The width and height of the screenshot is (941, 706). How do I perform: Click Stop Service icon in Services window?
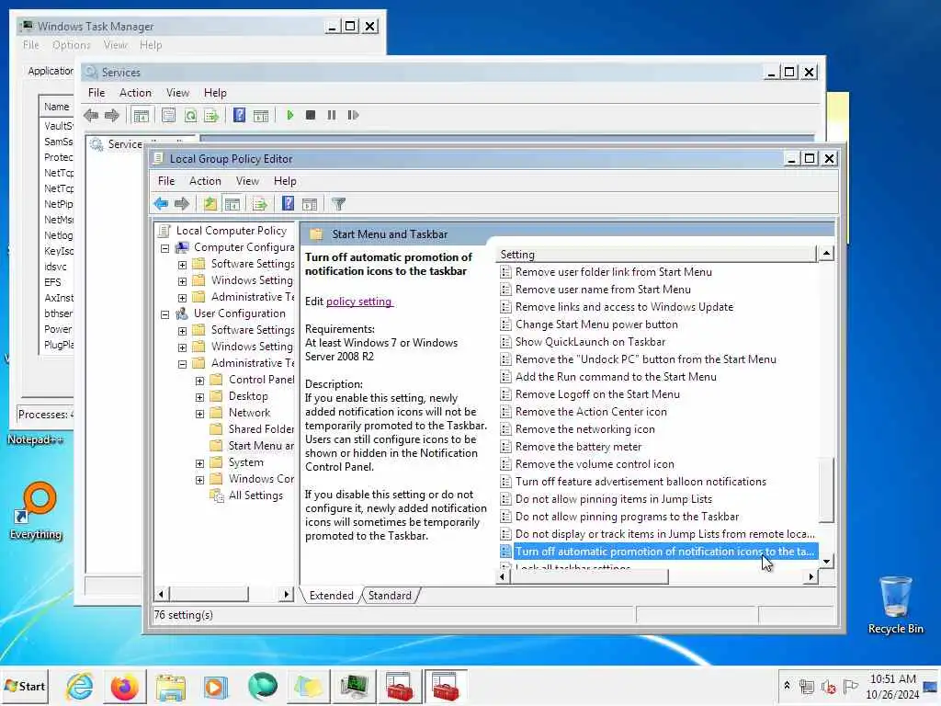coord(311,115)
